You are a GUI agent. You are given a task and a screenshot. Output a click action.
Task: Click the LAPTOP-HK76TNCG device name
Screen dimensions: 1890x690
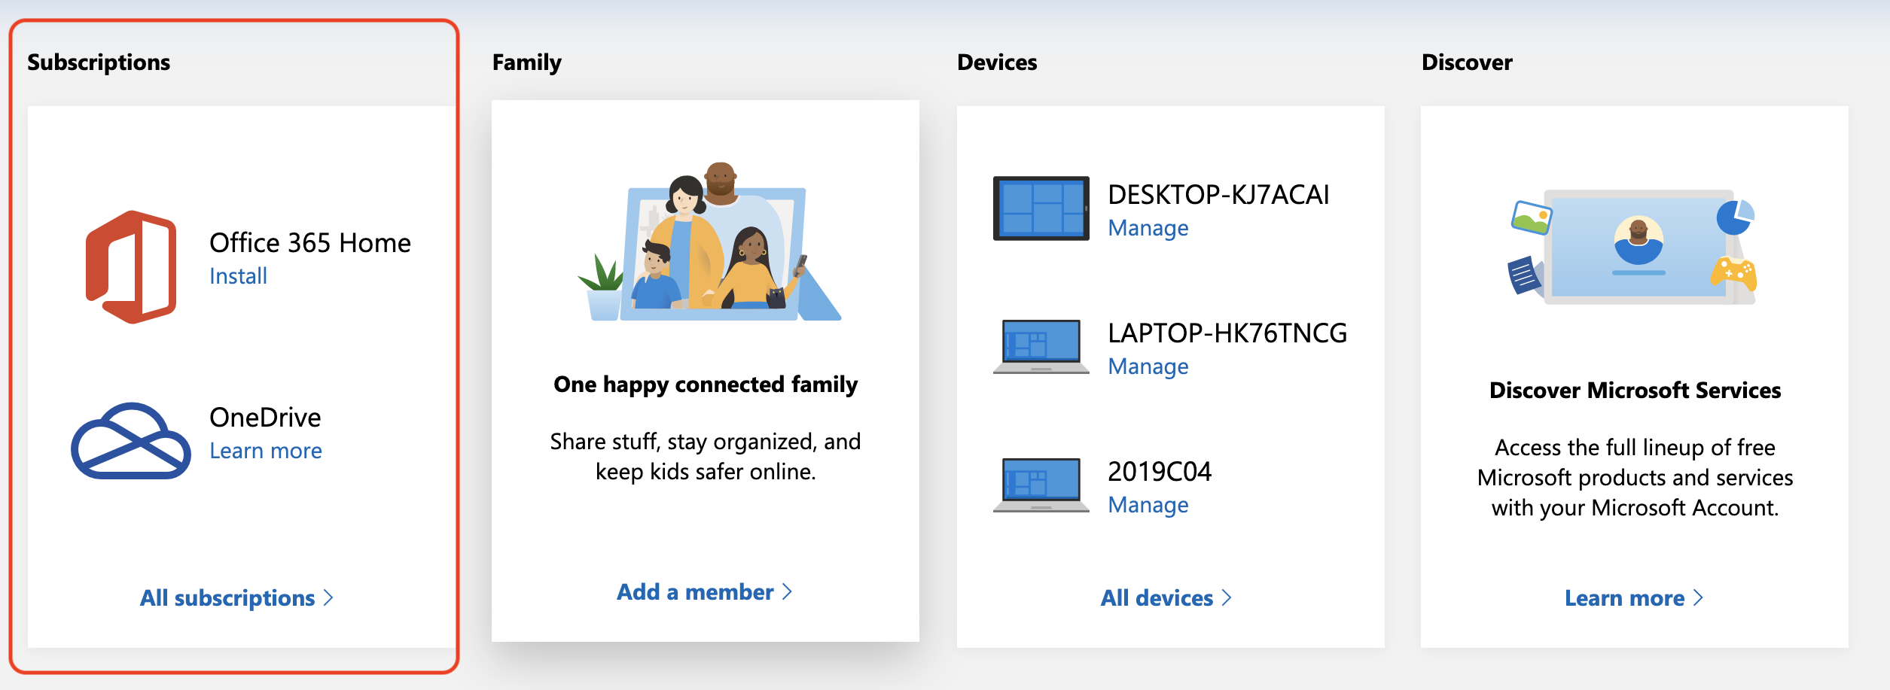click(x=1227, y=333)
